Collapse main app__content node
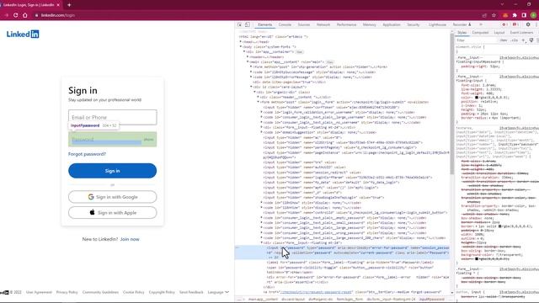This screenshot has width=539, height=303. coord(248,61)
